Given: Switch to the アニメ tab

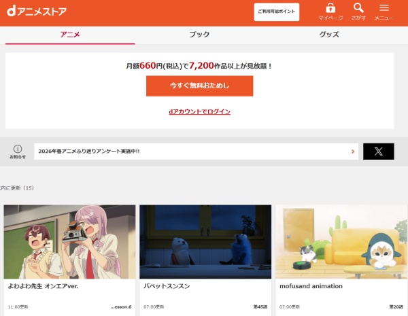Looking at the screenshot, I should (x=70, y=35).
